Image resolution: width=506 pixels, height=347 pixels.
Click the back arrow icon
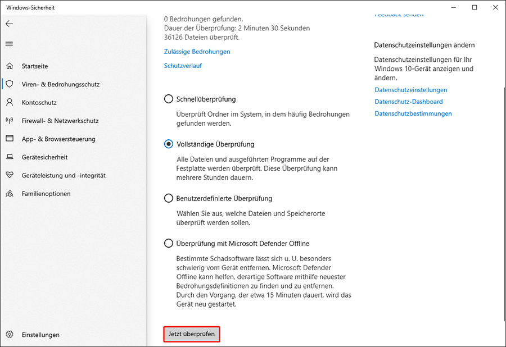click(x=9, y=24)
